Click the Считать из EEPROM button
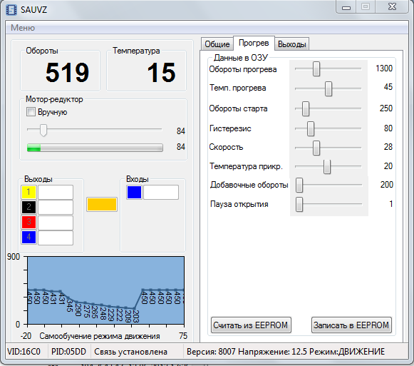This screenshot has width=414, height=366. (251, 325)
